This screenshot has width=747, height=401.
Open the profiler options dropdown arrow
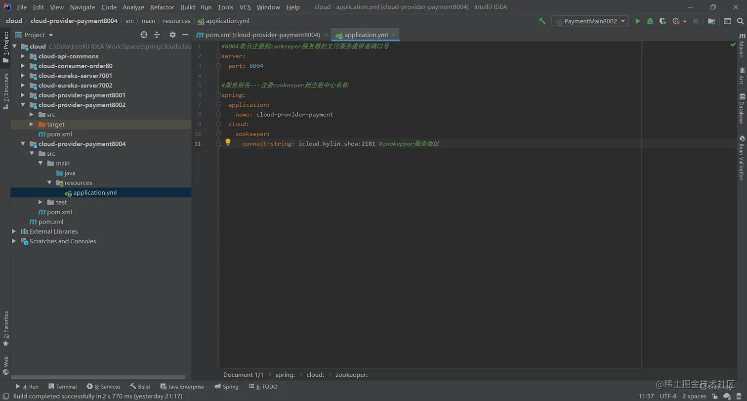pyautogui.click(x=685, y=22)
